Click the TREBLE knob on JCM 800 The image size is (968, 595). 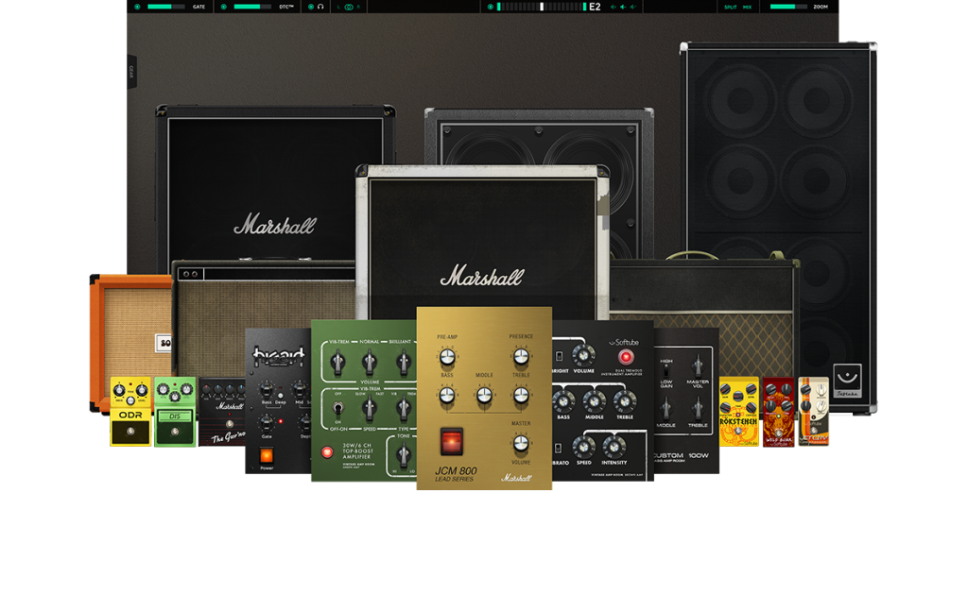[521, 395]
